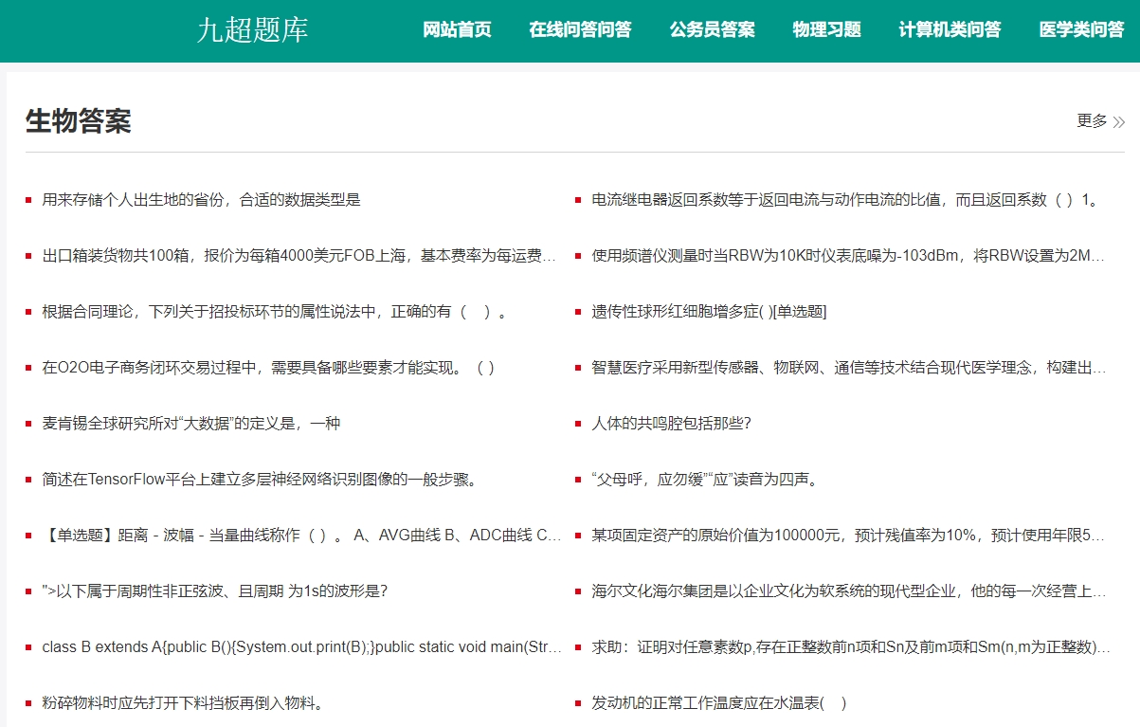The height and width of the screenshot is (727, 1140).
Task: Open question 在O2O电子商务闭环交易过程中
Action: click(x=268, y=368)
